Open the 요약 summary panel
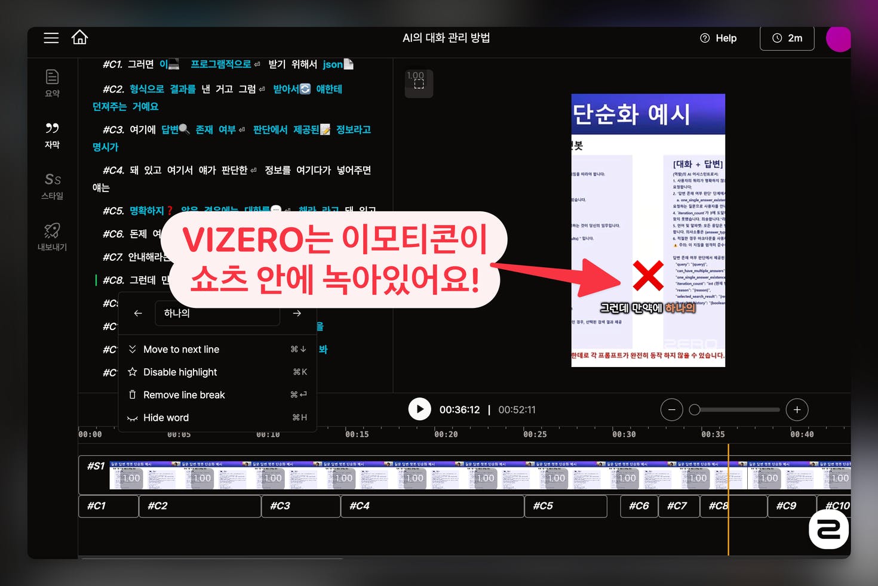The image size is (878, 586). (x=53, y=83)
